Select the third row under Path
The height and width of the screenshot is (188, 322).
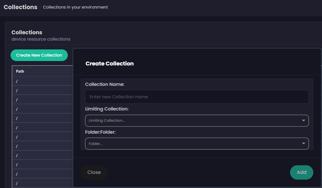click(41, 100)
